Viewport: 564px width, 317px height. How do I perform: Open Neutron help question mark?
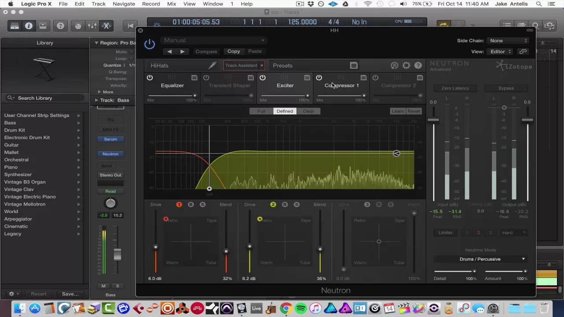tap(418, 66)
